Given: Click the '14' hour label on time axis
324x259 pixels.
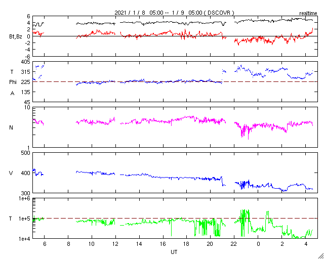Looking at the screenshot, I should pyautogui.click(x=139, y=244).
